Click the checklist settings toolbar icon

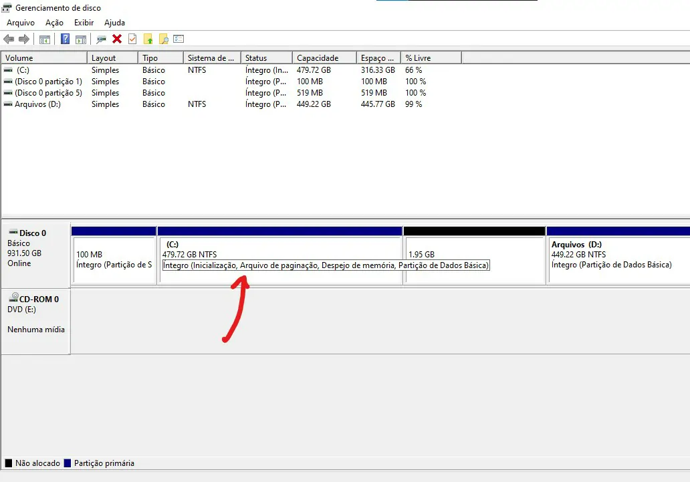click(x=179, y=39)
